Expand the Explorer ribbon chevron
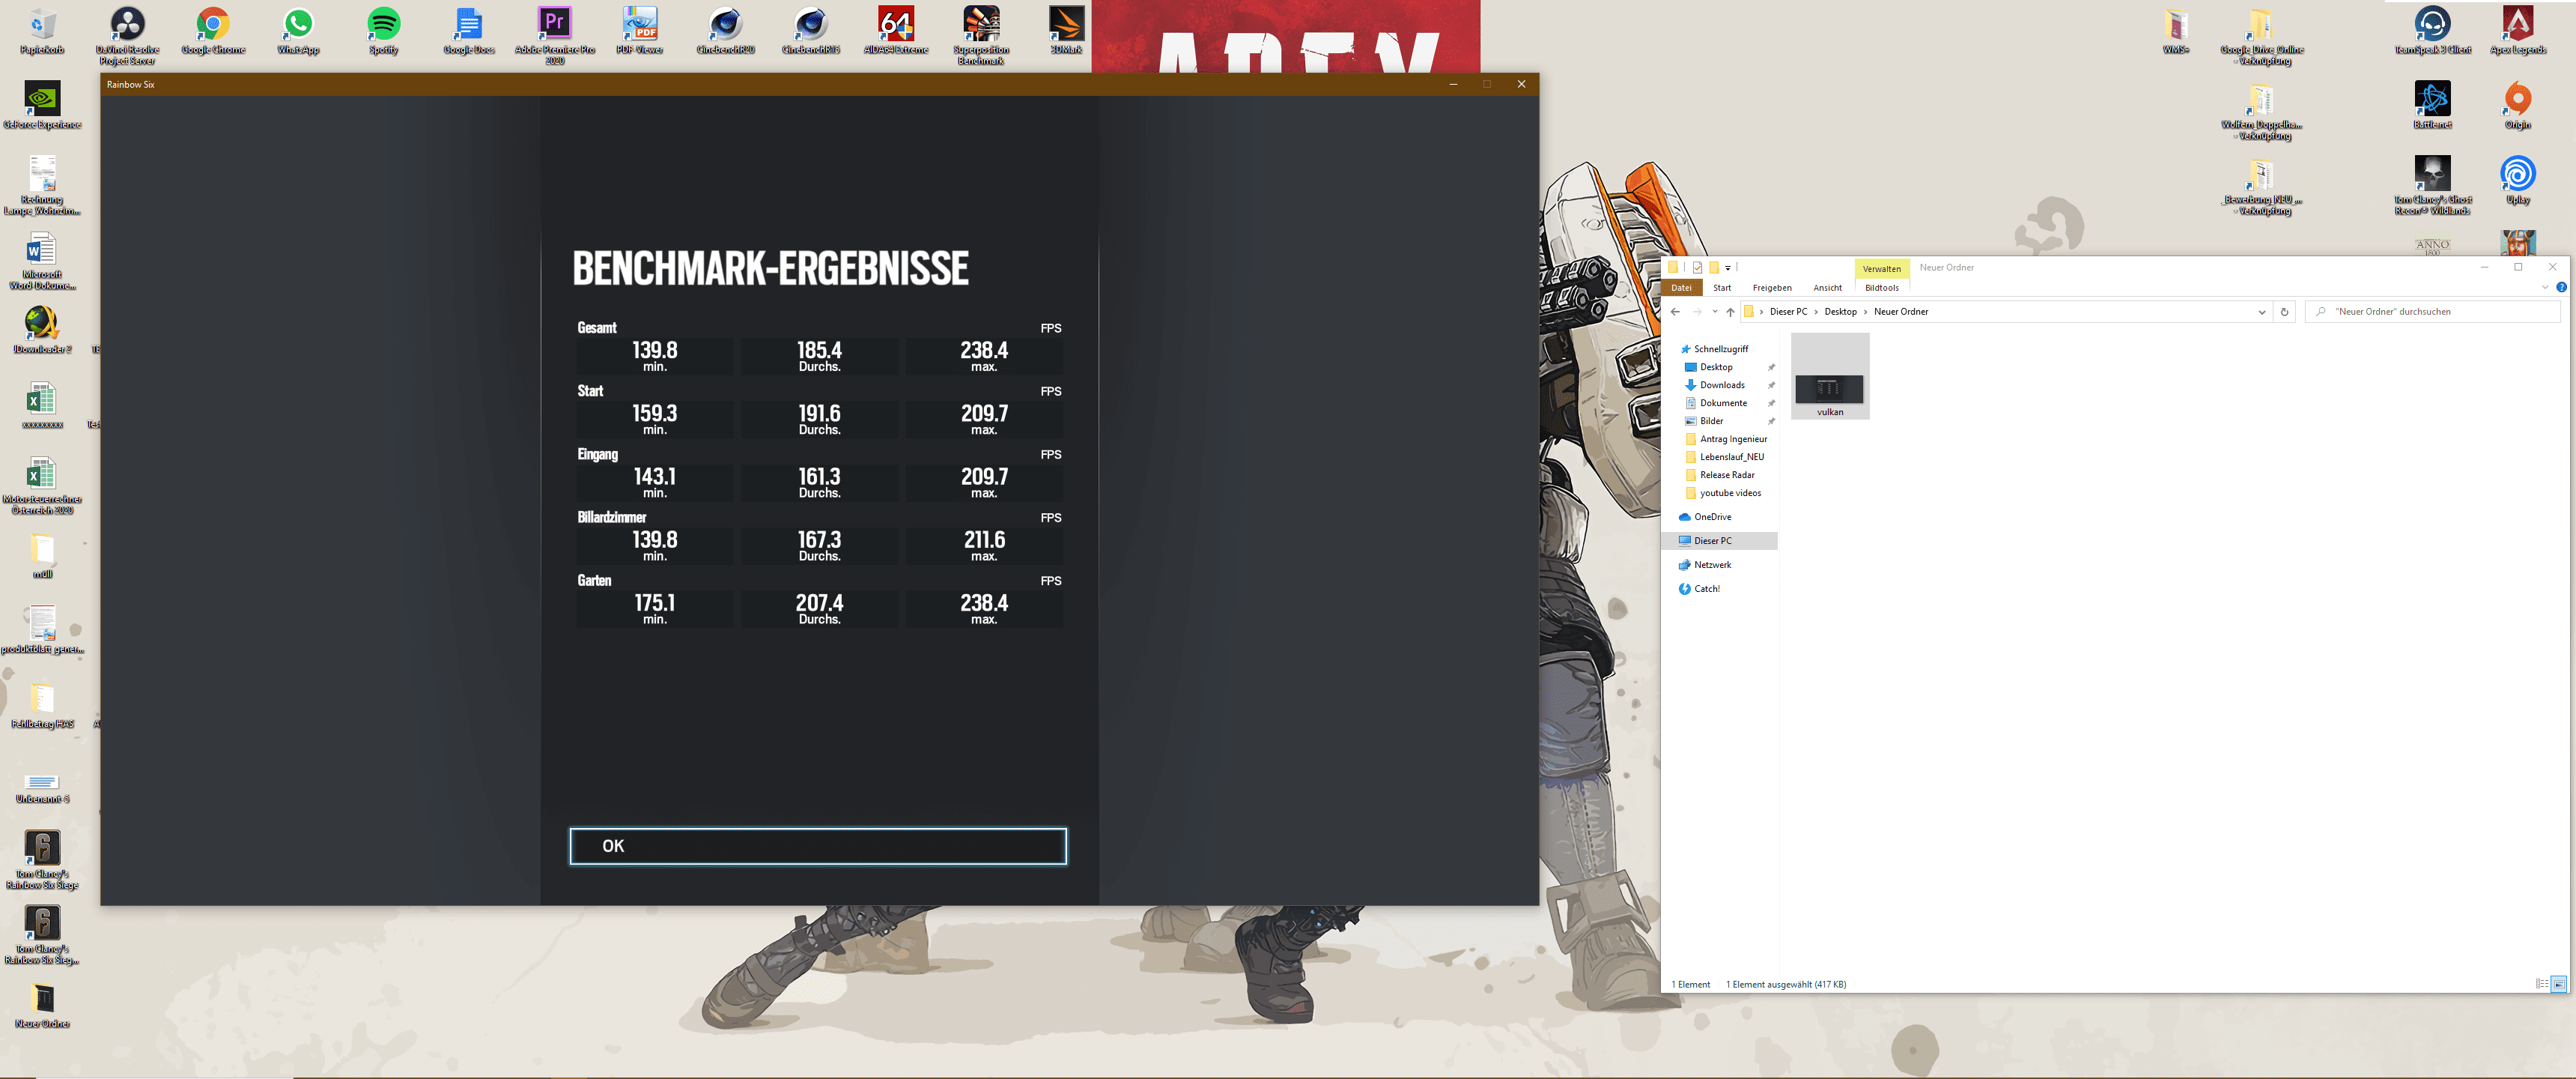 coord(2545,287)
